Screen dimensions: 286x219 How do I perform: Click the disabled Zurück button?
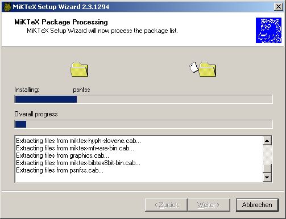[x=166, y=205]
